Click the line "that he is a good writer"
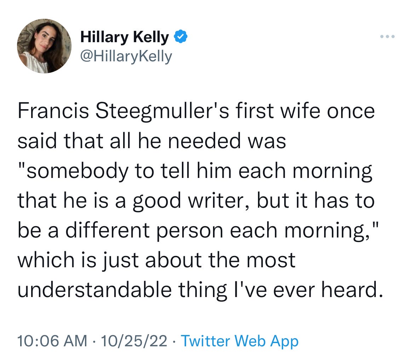Screen dimensions: 414x358 coord(196,201)
